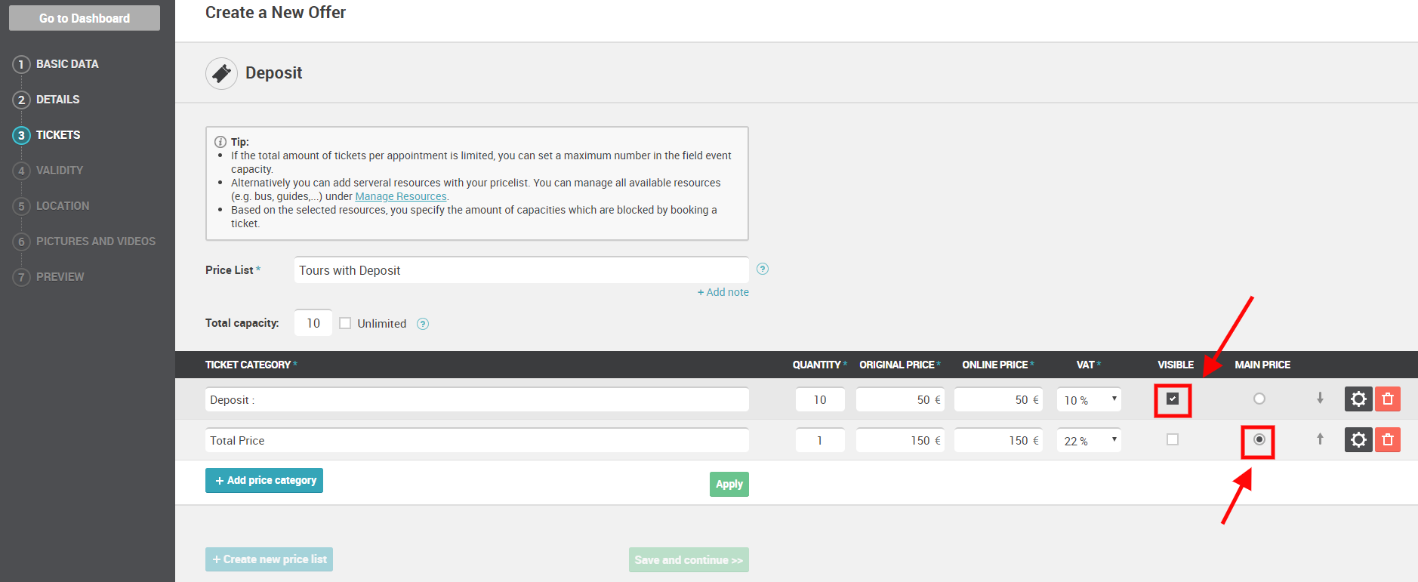Open settings gear for Deposit row
The height and width of the screenshot is (582, 1418).
pos(1358,399)
